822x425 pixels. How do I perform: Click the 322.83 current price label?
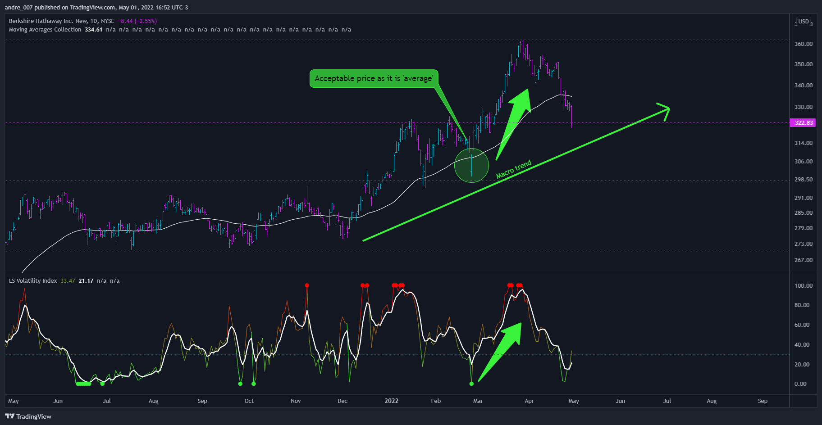[x=803, y=123]
